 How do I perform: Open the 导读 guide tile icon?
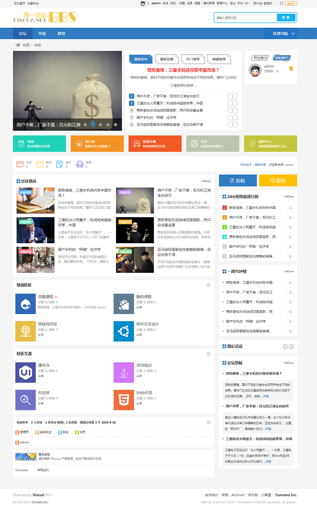coord(21,144)
